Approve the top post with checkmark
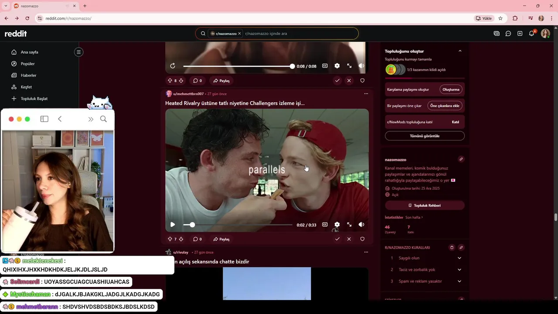558x314 pixels. coord(337,81)
